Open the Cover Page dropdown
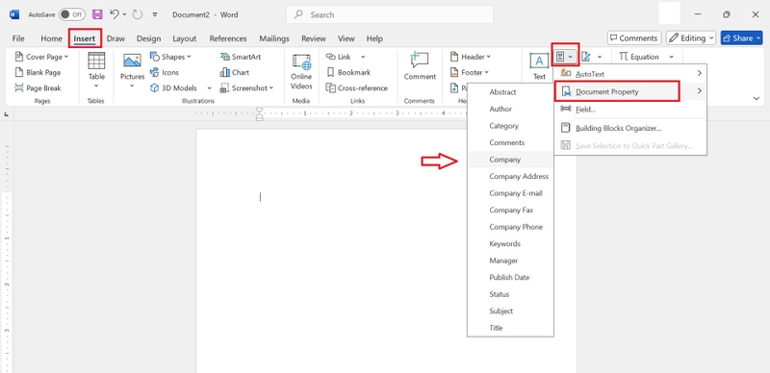The image size is (770, 373). pos(42,57)
